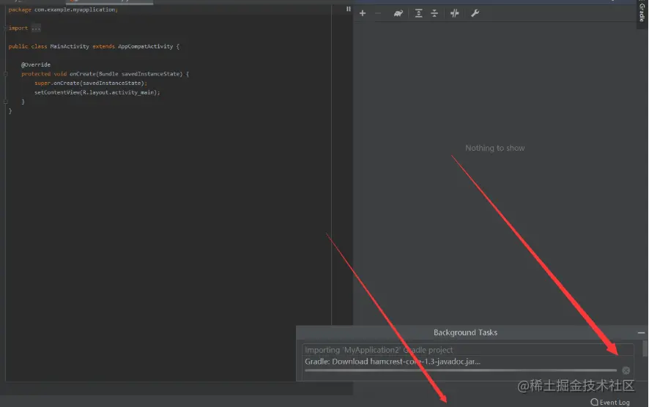Click the package declaration line in the editor
649x407 pixels.
[63, 10]
